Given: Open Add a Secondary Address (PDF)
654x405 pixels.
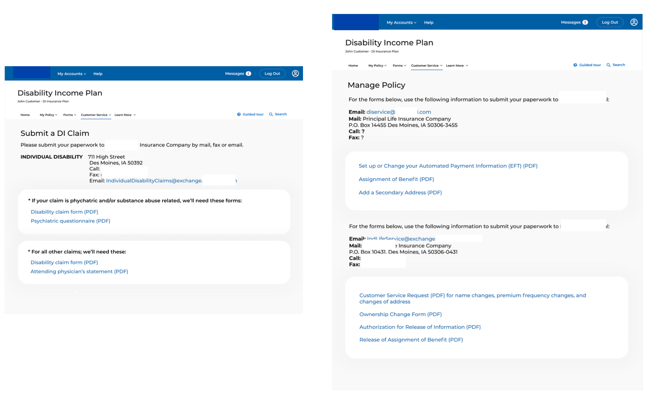Looking at the screenshot, I should tap(400, 192).
